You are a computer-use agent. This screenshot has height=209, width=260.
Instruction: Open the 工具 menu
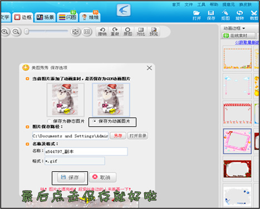coord(202,4)
